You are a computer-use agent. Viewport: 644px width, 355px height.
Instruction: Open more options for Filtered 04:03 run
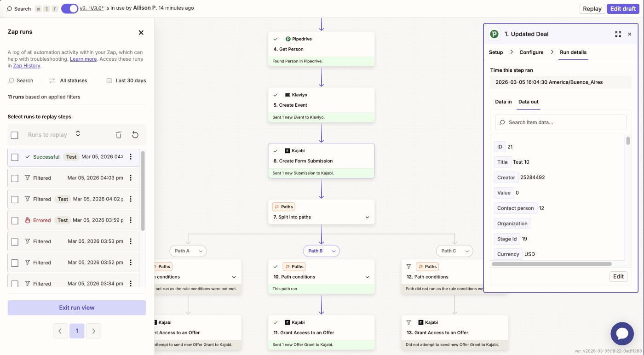(131, 178)
